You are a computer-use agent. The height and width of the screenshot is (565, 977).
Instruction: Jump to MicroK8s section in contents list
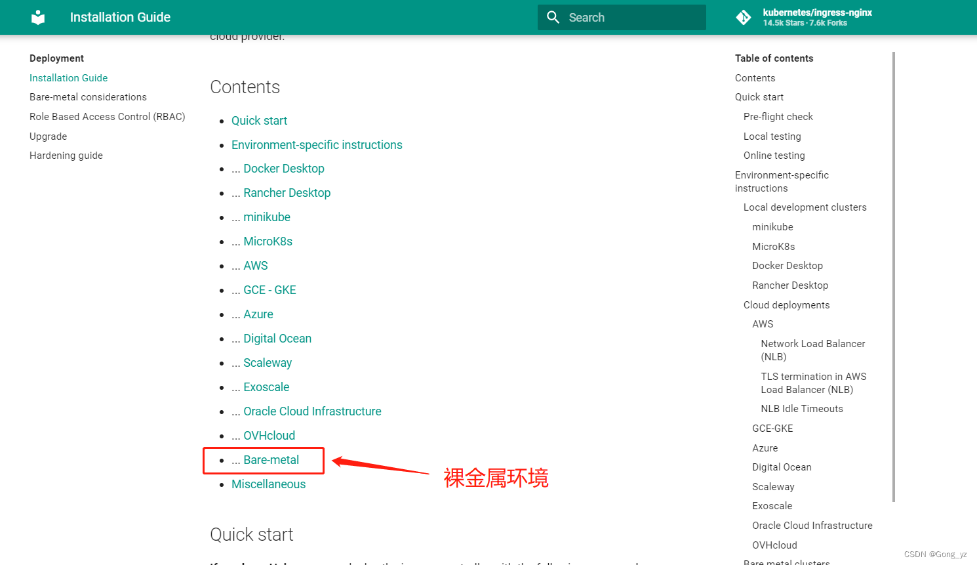[268, 241]
